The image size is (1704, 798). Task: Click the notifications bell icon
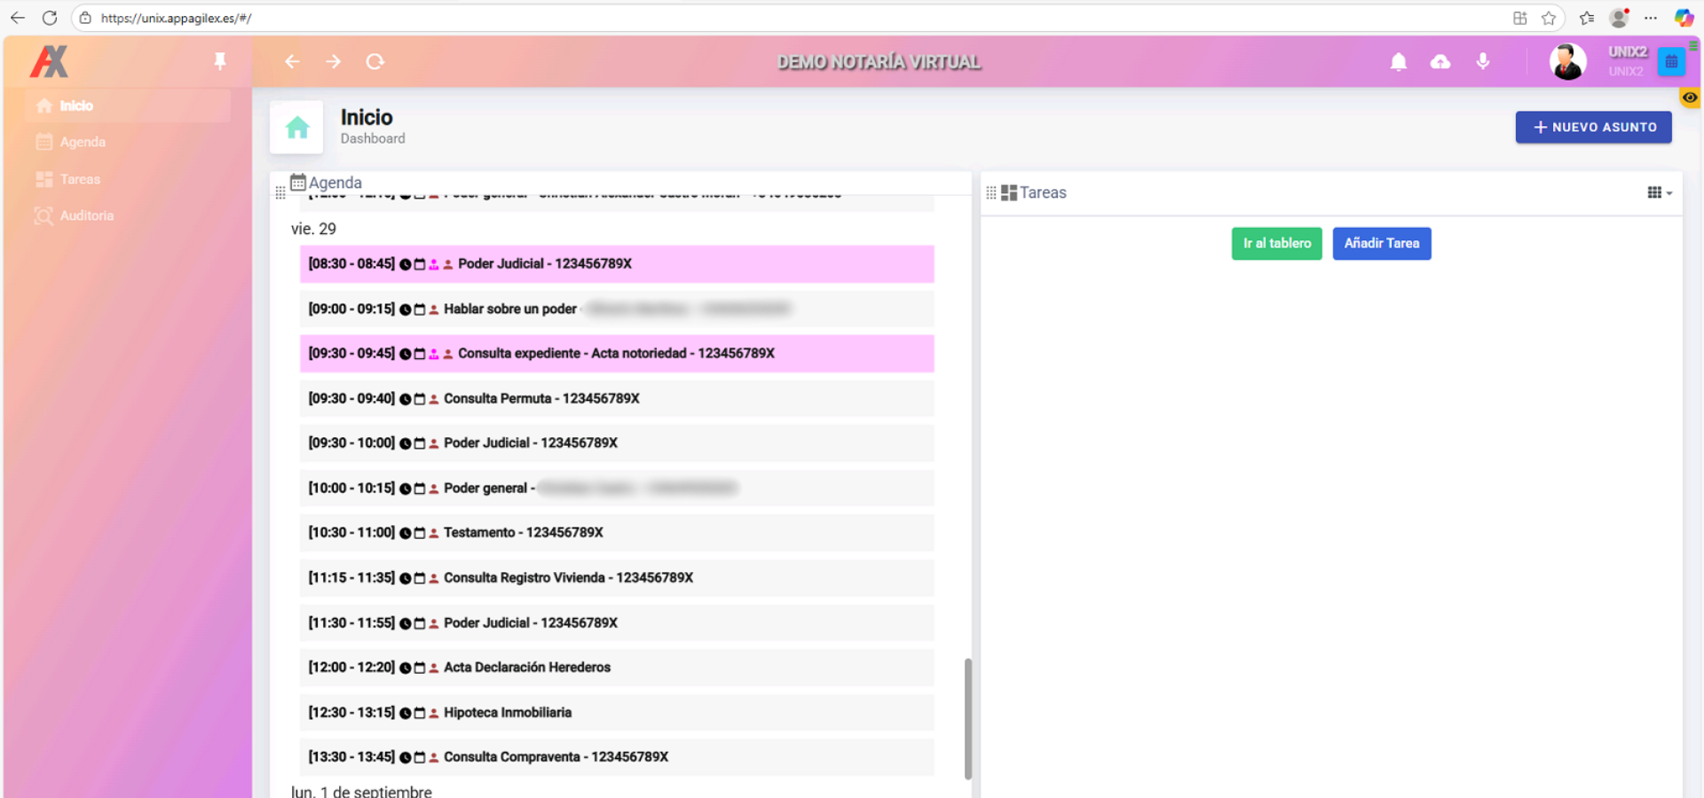point(1398,61)
